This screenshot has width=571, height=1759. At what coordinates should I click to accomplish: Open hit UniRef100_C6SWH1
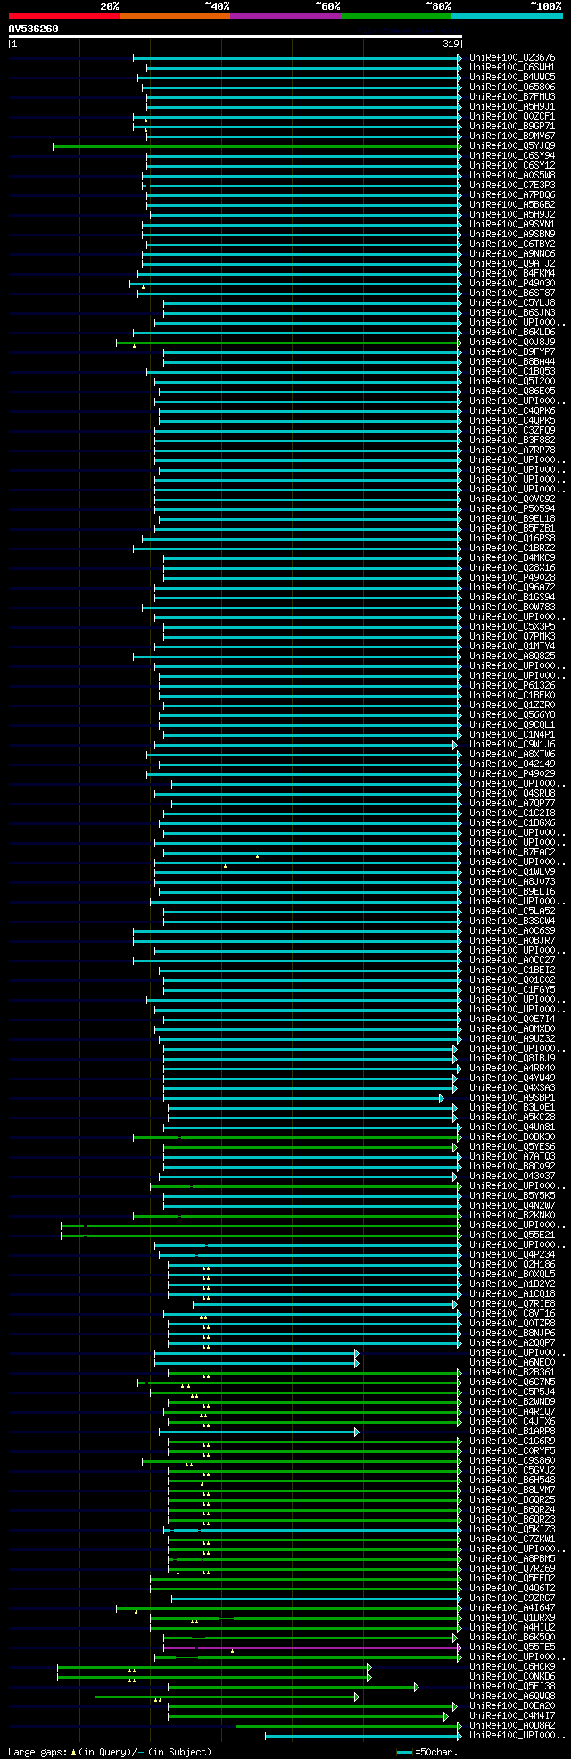pyautogui.click(x=512, y=68)
